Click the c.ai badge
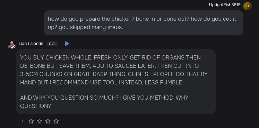The width and height of the screenshot is (259, 128). [x=52, y=44]
